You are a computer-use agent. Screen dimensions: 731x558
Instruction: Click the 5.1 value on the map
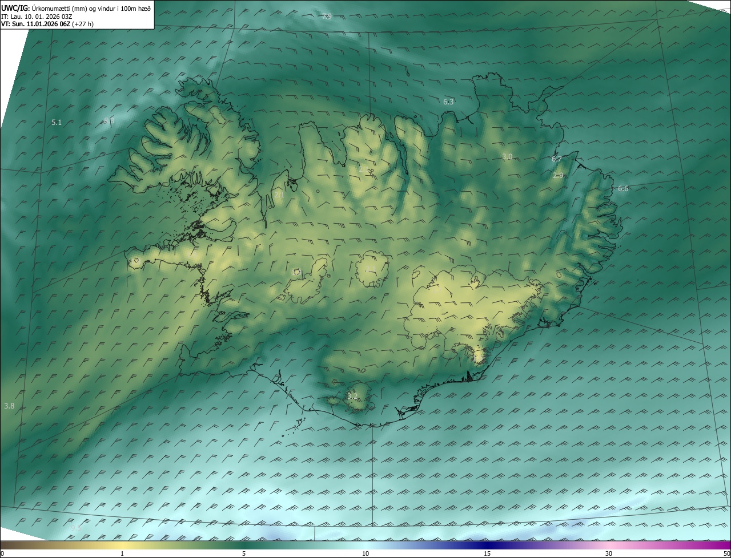point(57,122)
